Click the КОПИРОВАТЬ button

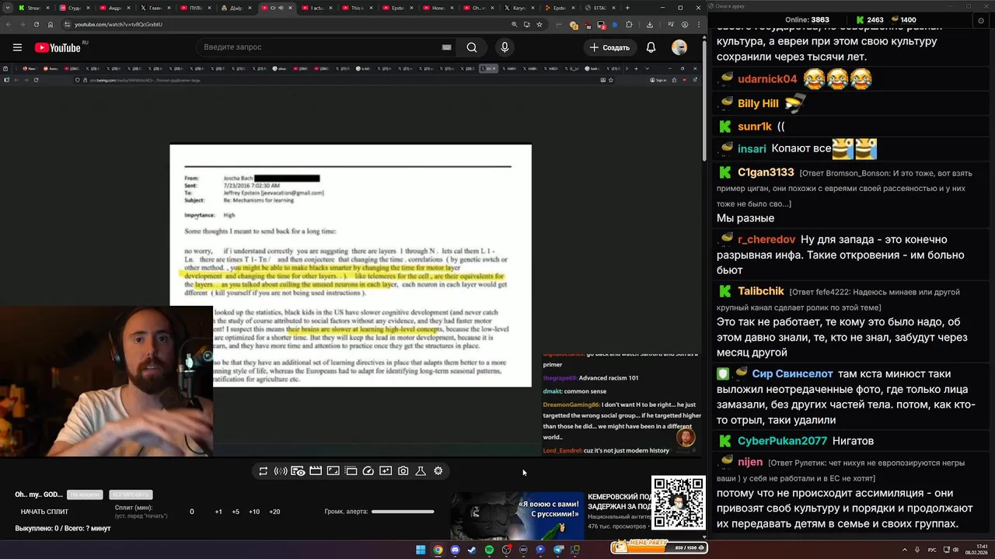(131, 495)
